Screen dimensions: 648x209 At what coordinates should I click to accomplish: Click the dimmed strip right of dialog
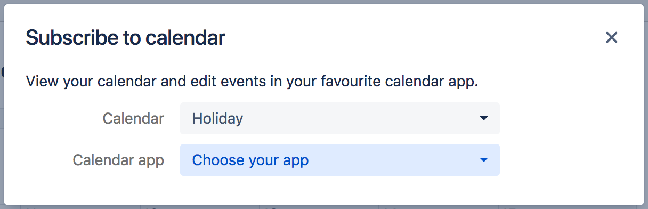coord(645,104)
